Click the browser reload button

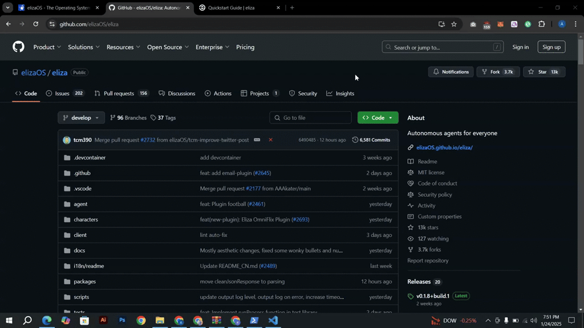tap(36, 24)
